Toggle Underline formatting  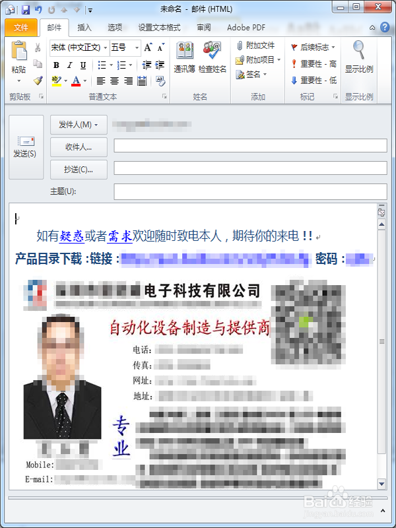click(x=83, y=65)
